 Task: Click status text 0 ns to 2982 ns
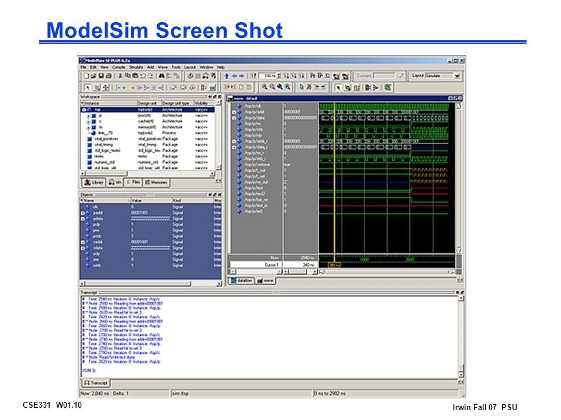click(x=330, y=394)
